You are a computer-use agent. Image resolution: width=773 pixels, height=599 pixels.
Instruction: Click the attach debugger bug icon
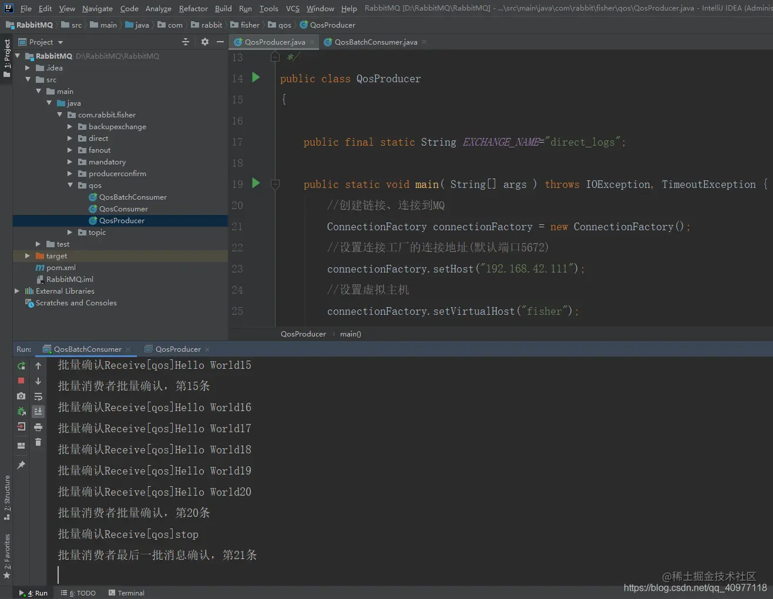21,412
